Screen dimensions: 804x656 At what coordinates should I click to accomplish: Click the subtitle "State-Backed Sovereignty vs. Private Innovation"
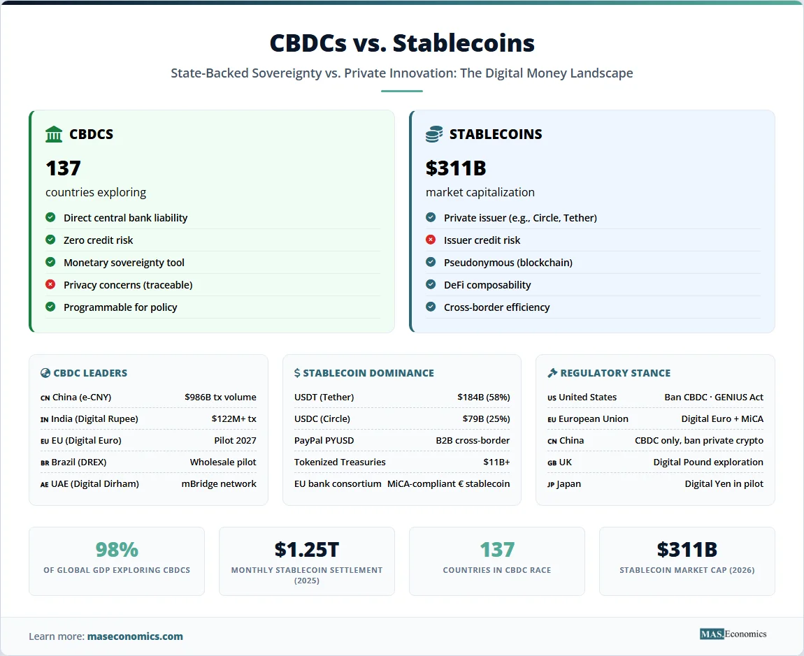point(313,73)
